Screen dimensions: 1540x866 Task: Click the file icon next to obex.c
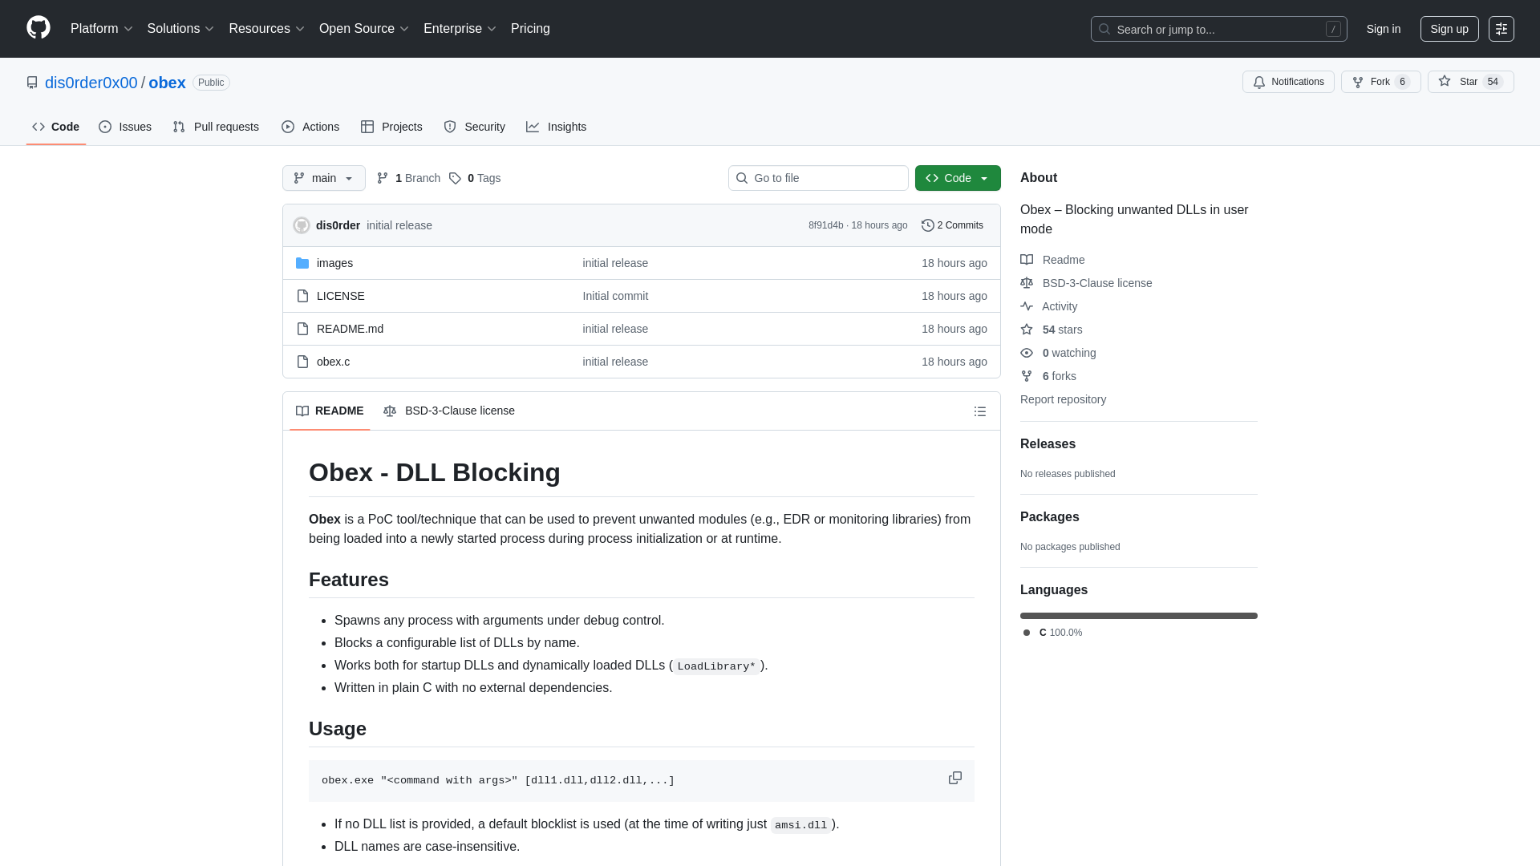pyautogui.click(x=302, y=362)
